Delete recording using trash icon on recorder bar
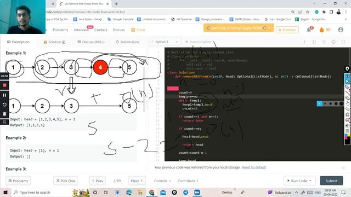 point(4,114)
